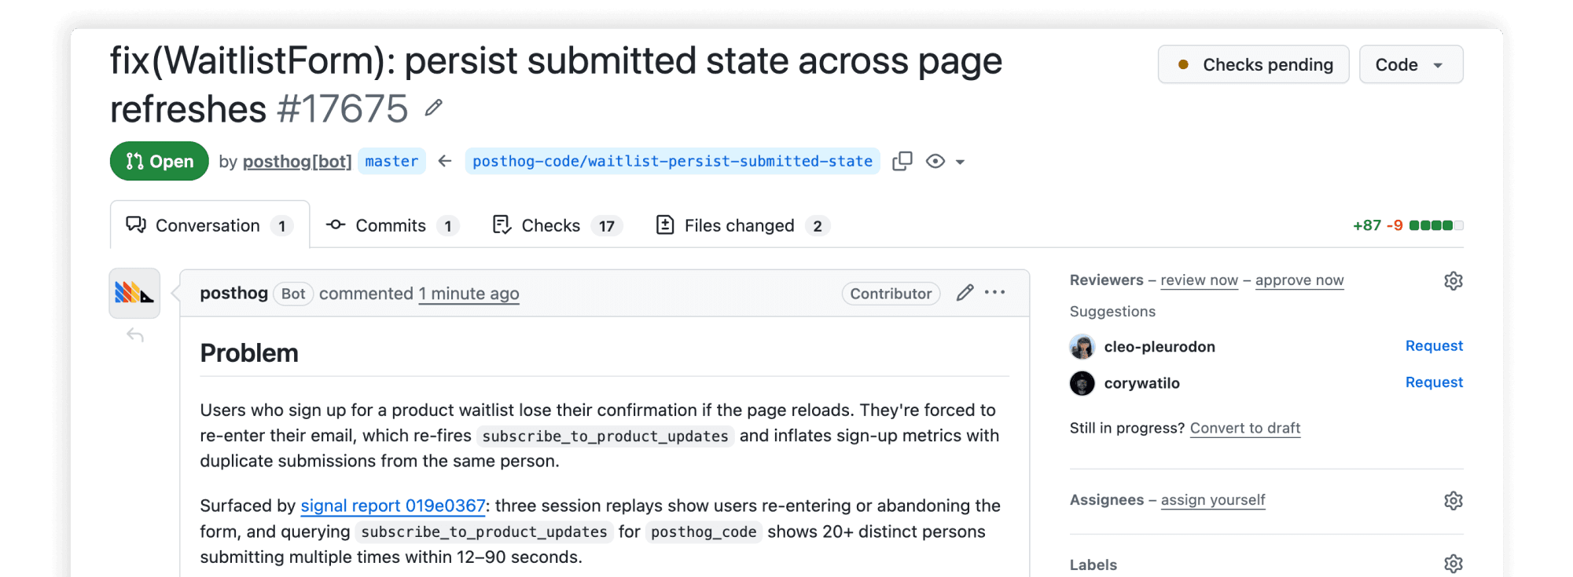
Task: Open the signal report 019e0367 link
Action: 393,506
